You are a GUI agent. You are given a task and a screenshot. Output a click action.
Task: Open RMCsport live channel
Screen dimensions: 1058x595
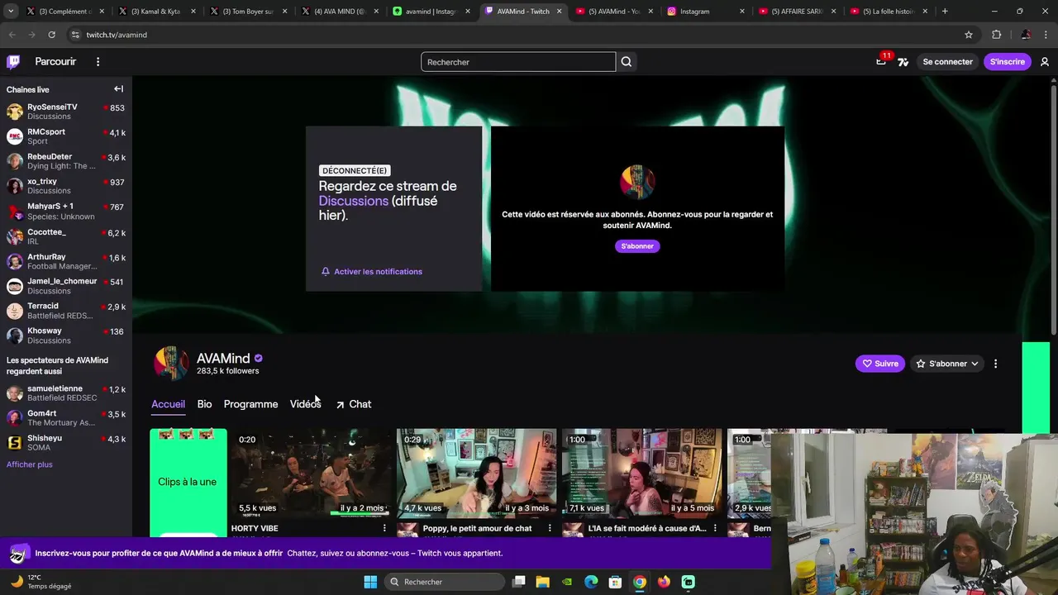66,136
